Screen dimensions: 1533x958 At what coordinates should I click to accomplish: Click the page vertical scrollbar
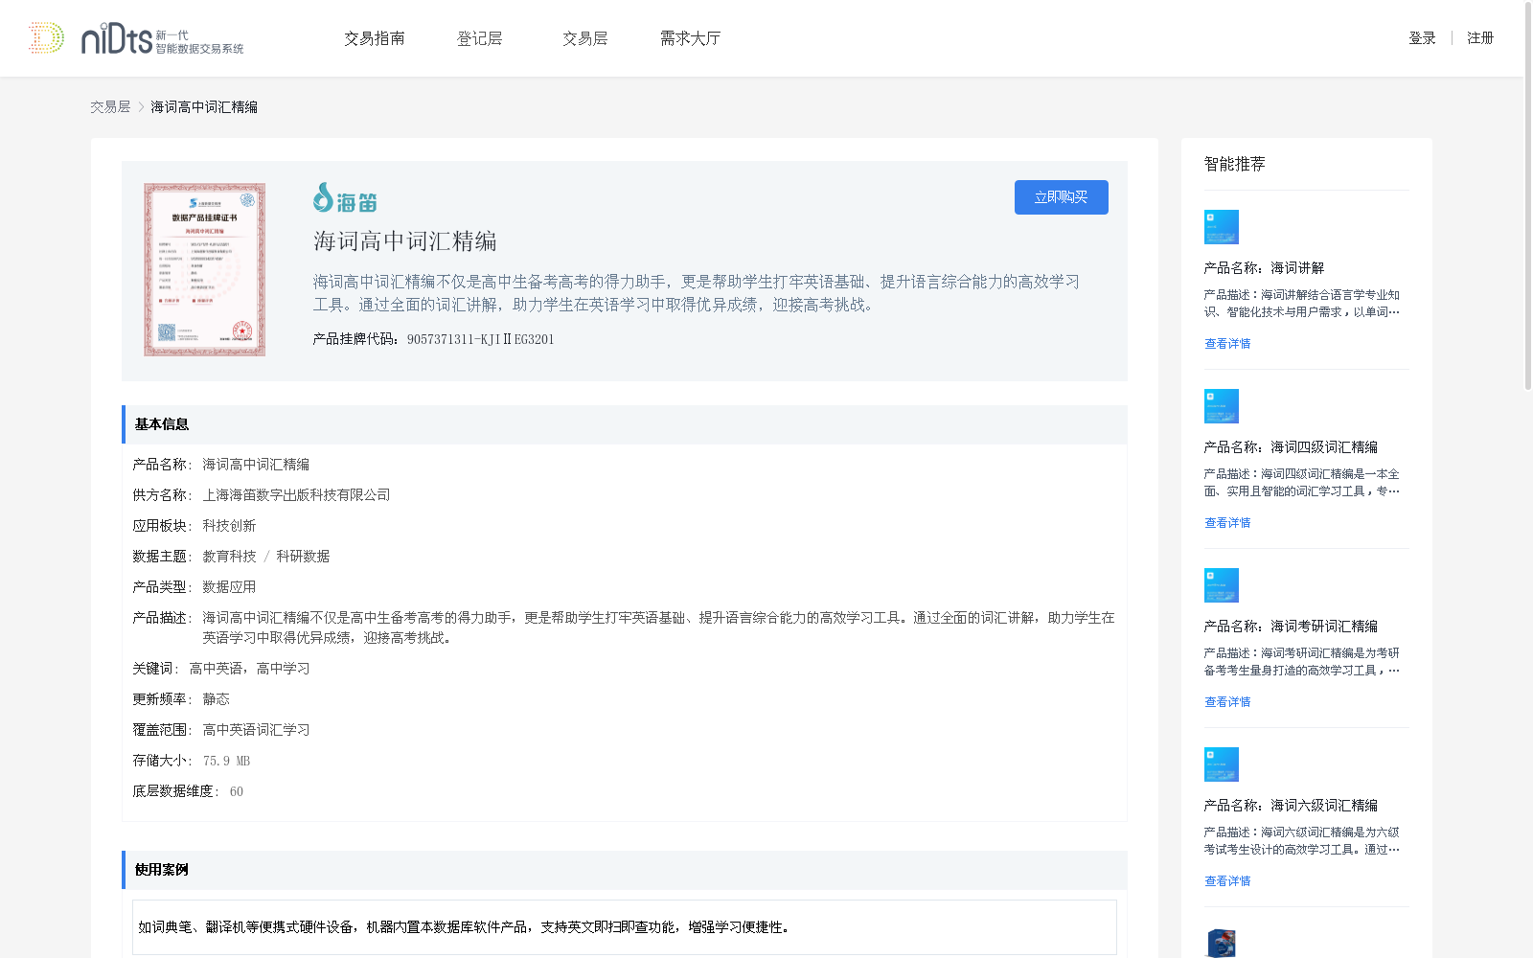[1528, 196]
